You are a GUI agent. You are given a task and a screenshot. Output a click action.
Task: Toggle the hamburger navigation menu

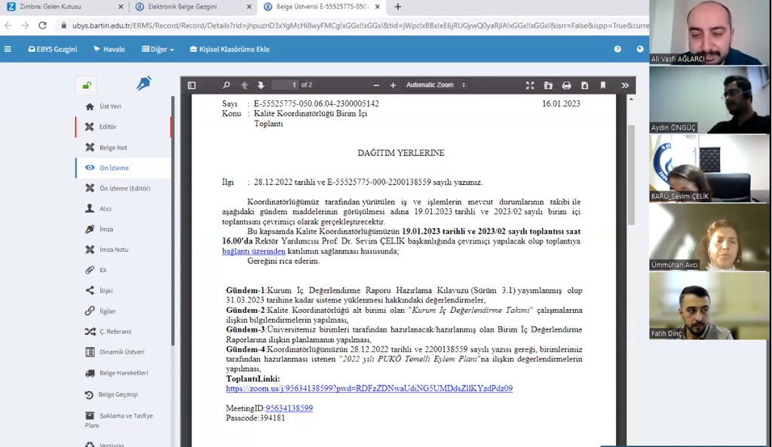[8, 50]
